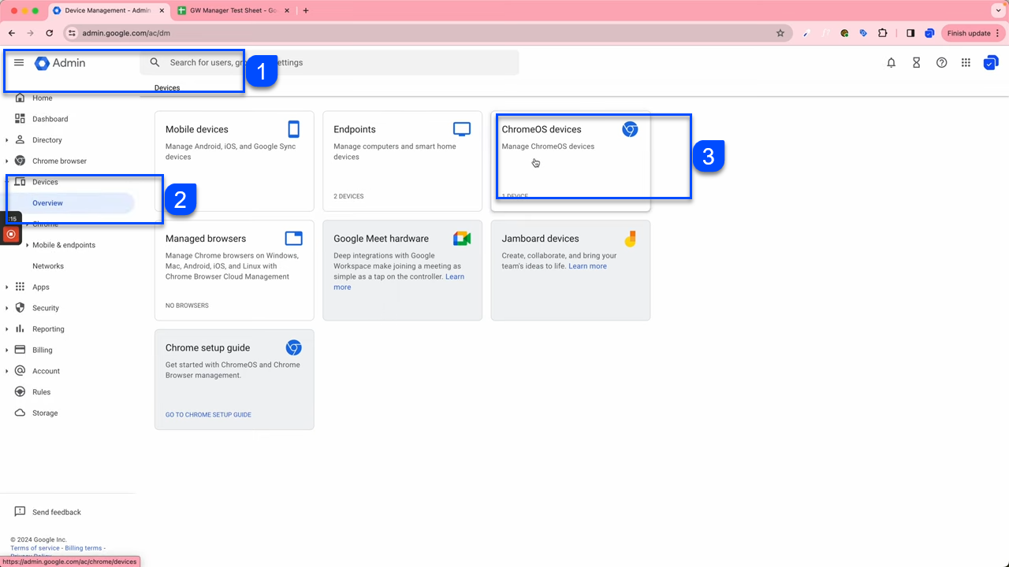This screenshot has width=1009, height=567.
Task: Open the main menu hamburger icon
Action: (x=19, y=63)
